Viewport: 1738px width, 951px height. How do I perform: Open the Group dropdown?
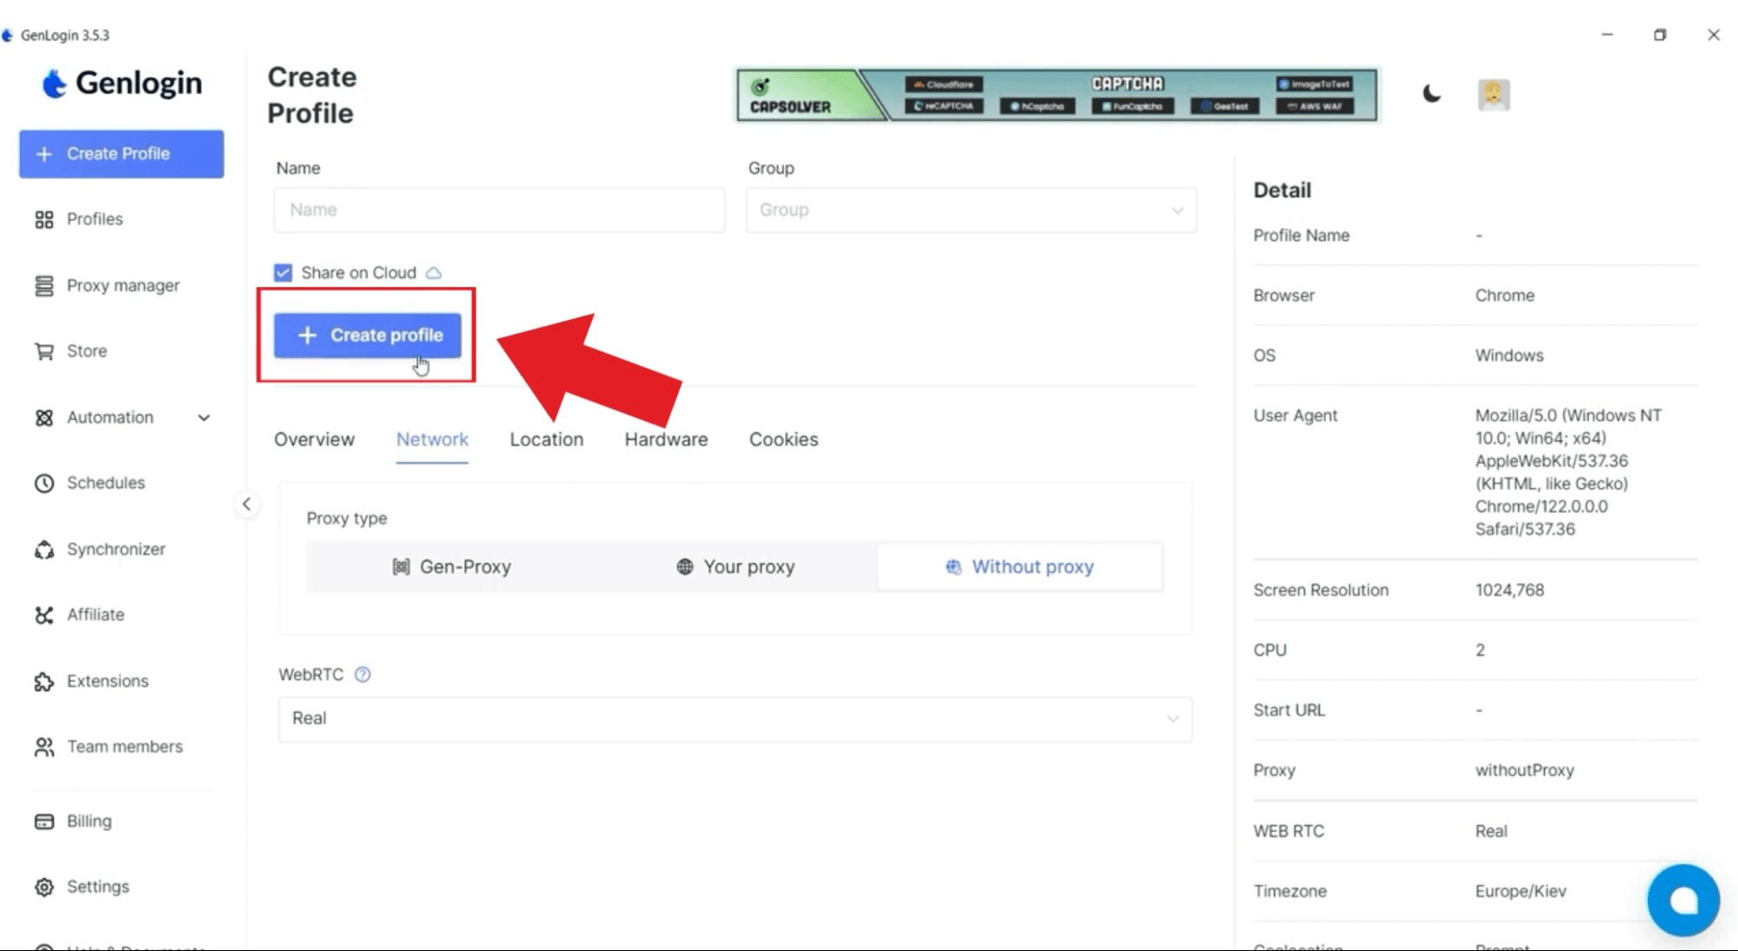(x=971, y=210)
